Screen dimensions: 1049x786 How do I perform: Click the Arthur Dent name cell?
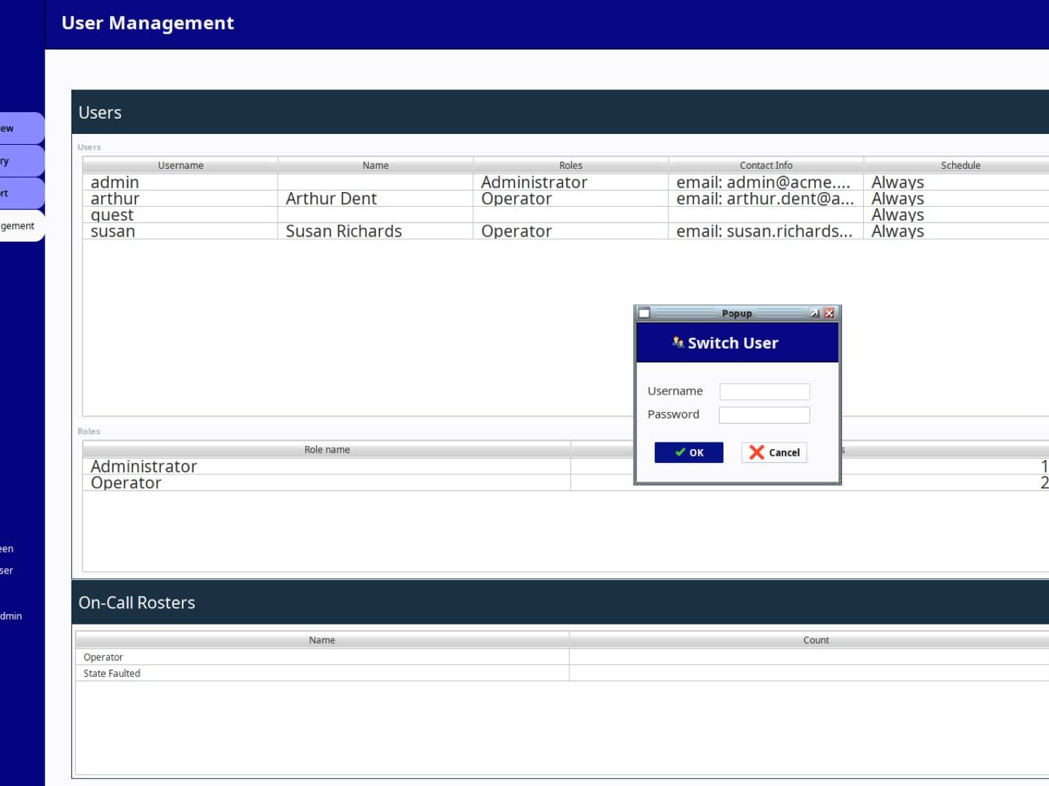376,199
